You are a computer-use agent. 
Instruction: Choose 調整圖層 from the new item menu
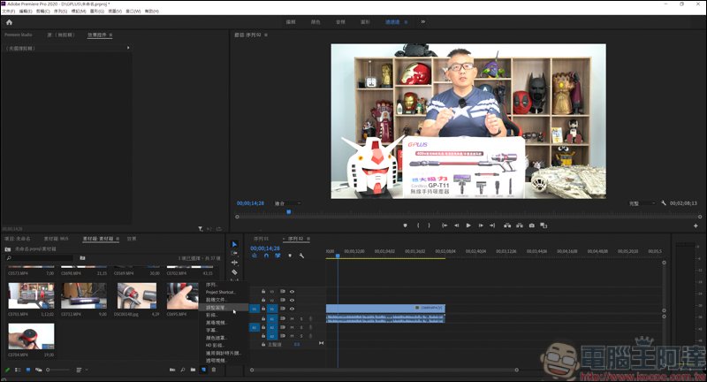217,307
